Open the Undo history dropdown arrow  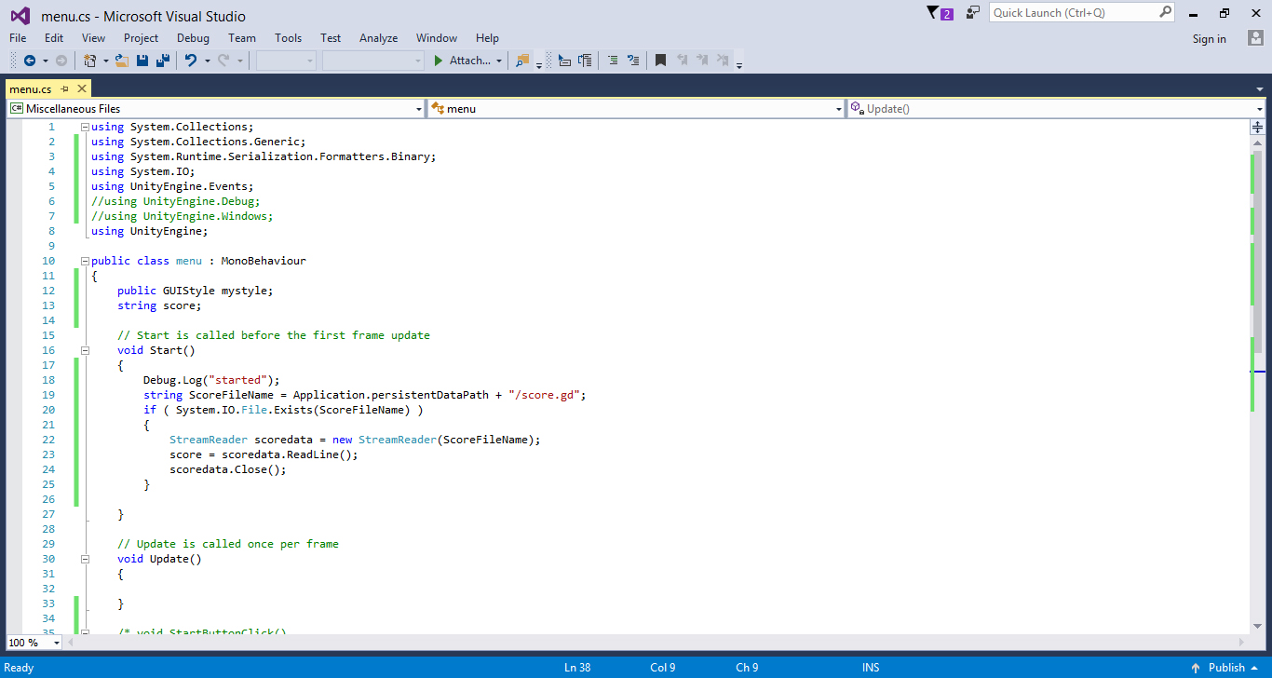pos(207,61)
